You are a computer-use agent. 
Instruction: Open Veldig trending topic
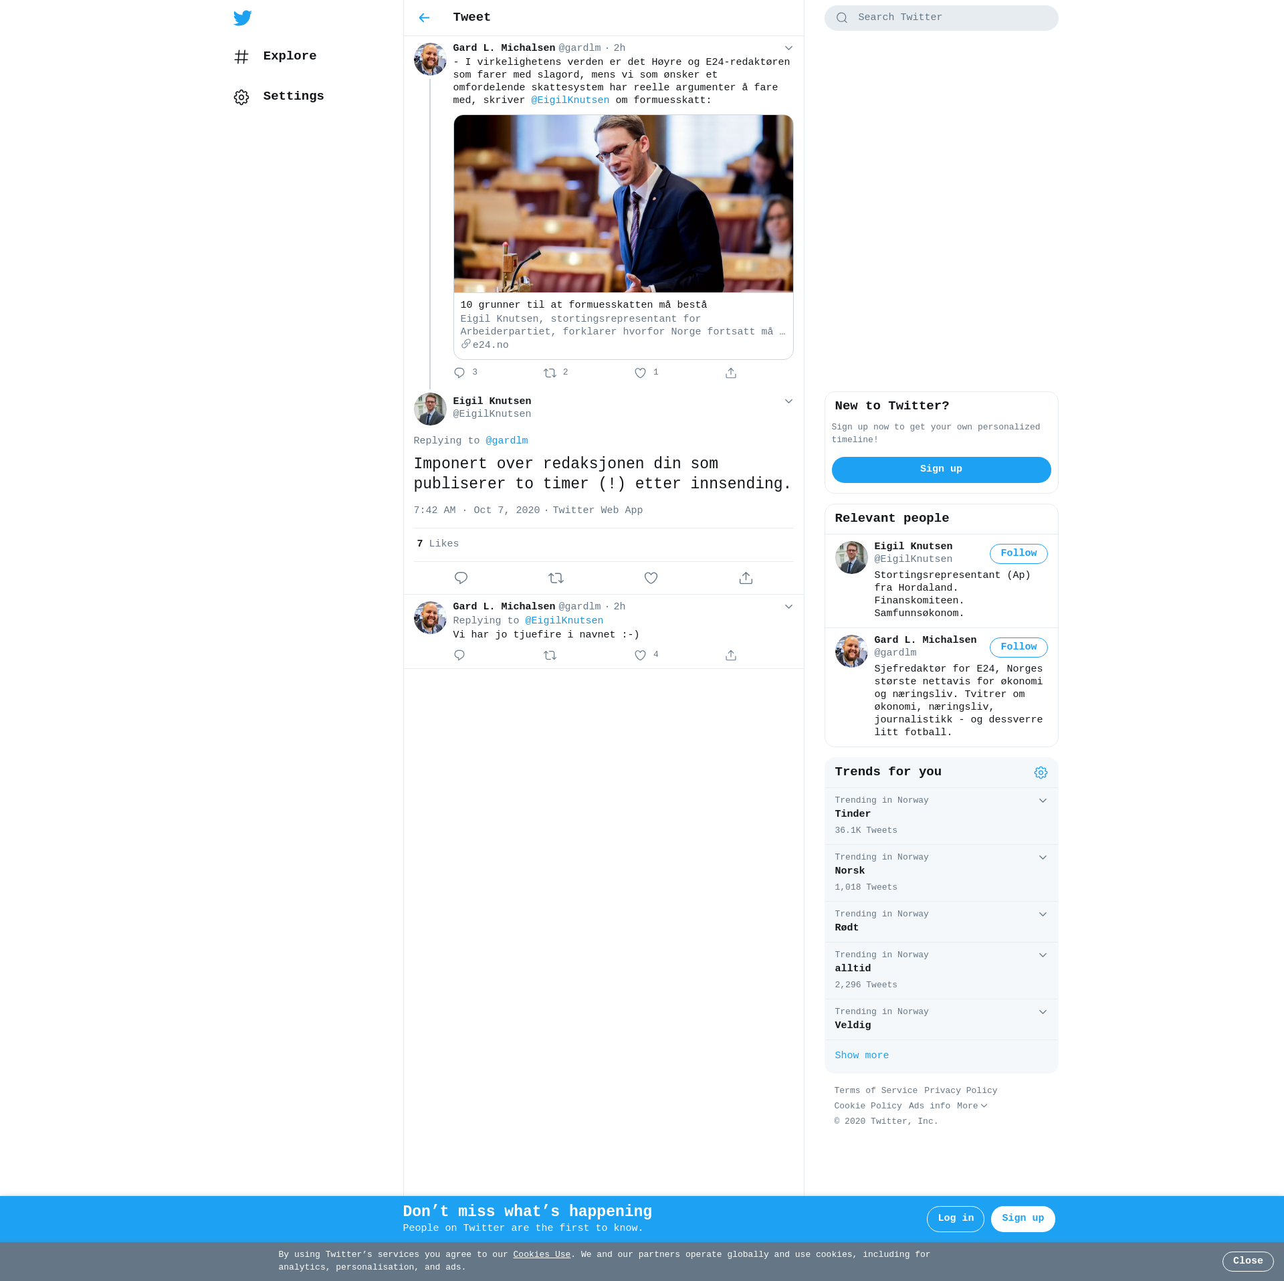pyautogui.click(x=941, y=1019)
